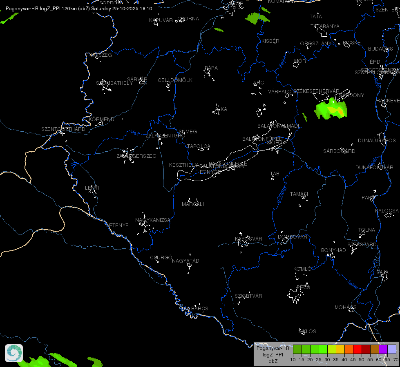Click the CSURGÓ city label
400x367 pixels.
(161, 257)
